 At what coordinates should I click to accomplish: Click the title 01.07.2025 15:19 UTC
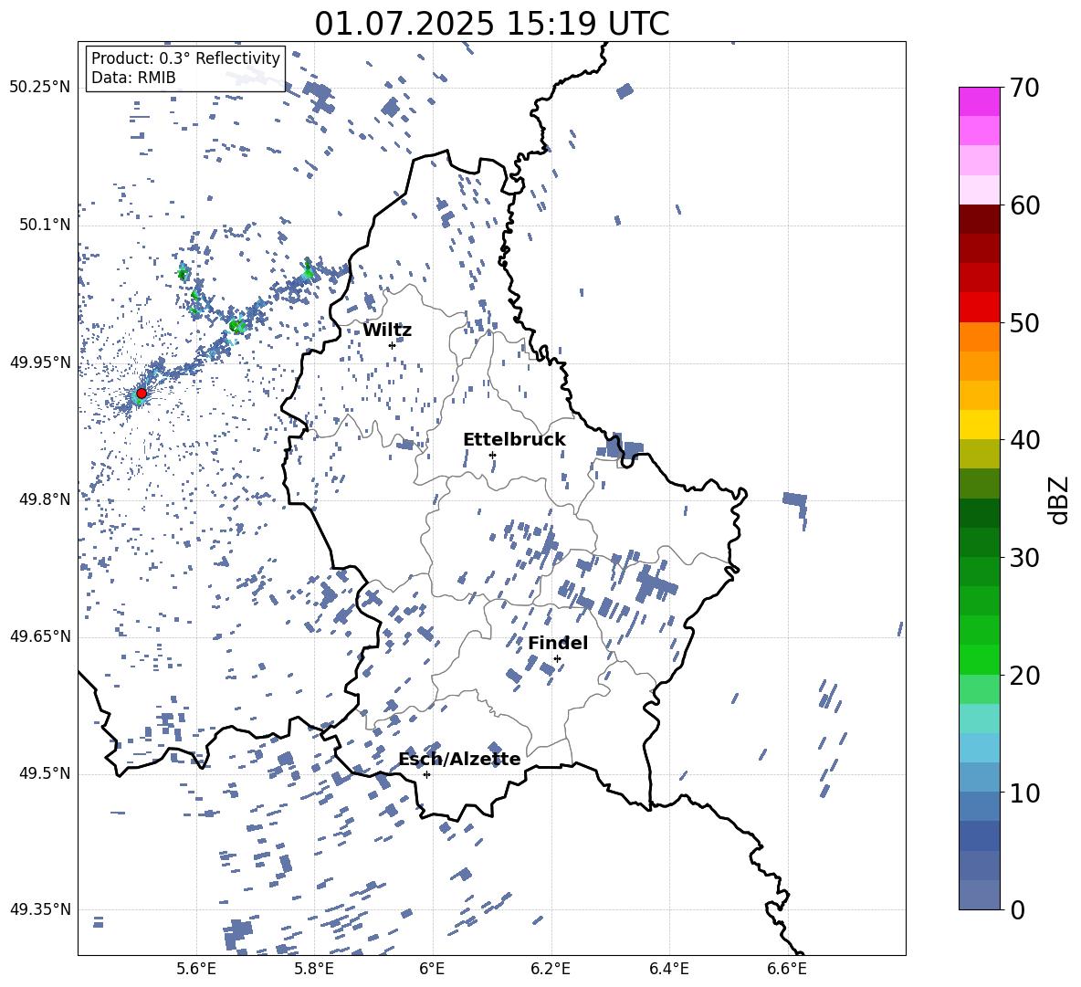[492, 24]
